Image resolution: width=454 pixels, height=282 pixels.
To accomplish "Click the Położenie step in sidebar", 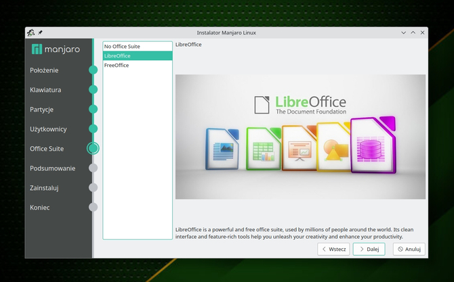I will tap(44, 70).
